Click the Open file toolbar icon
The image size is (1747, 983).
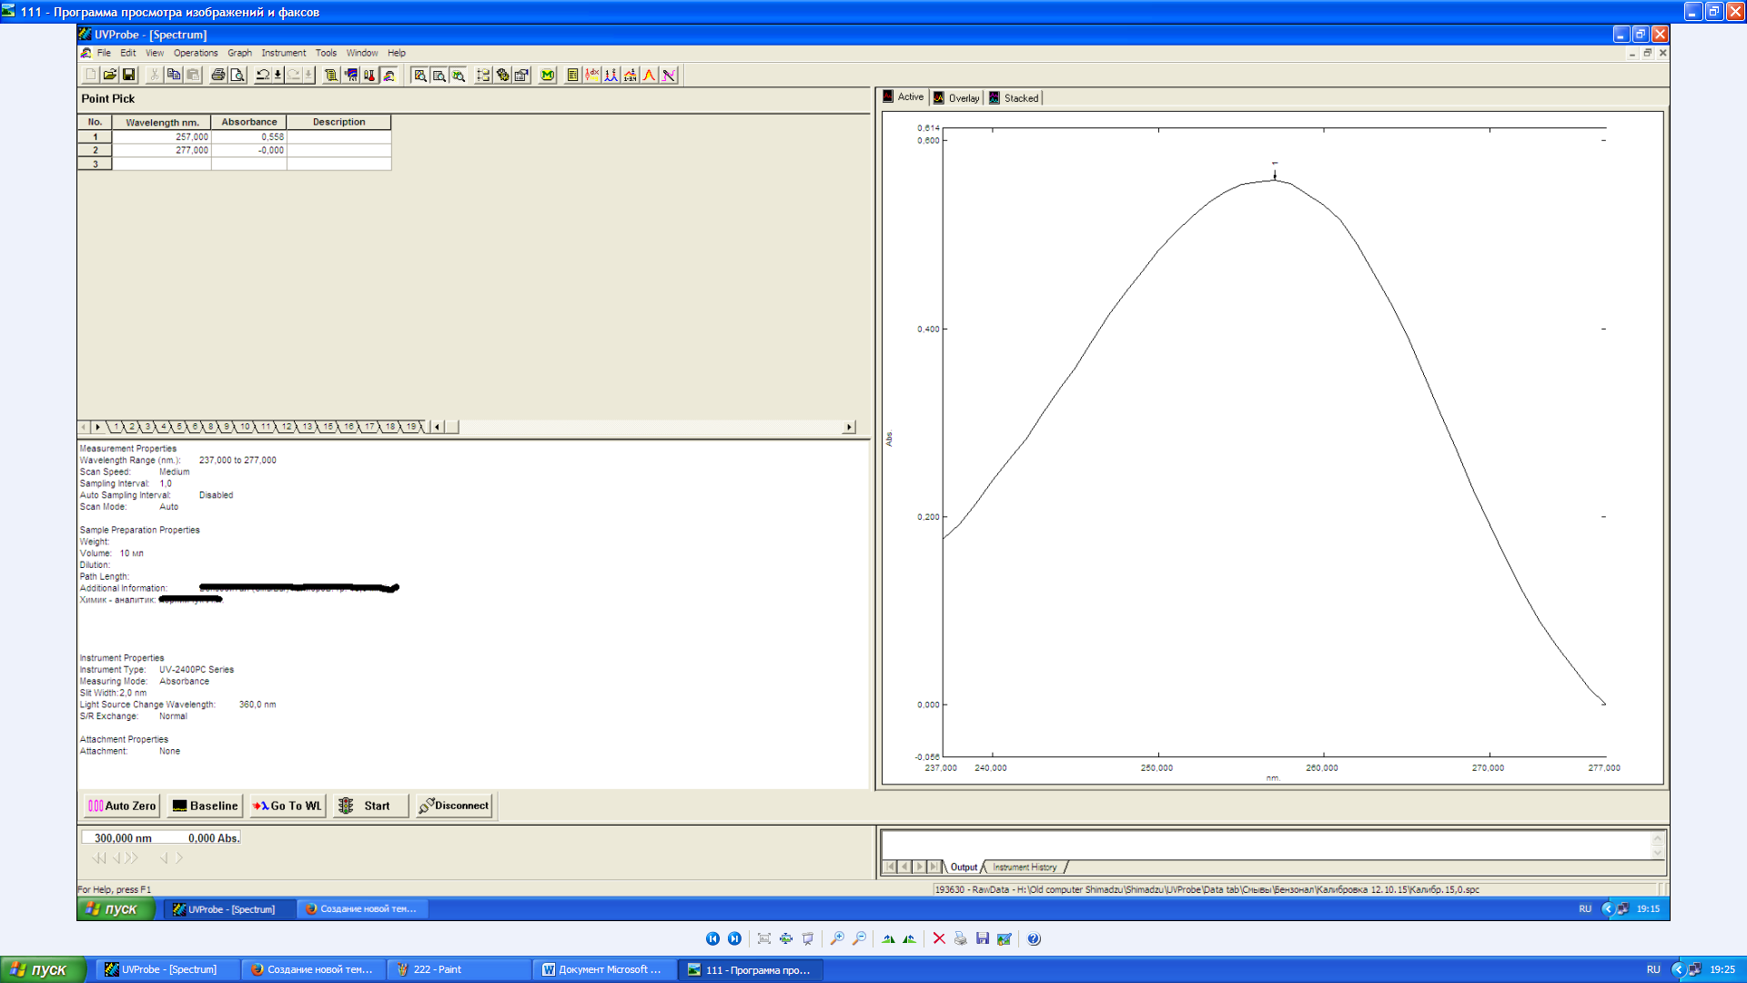pyautogui.click(x=109, y=76)
